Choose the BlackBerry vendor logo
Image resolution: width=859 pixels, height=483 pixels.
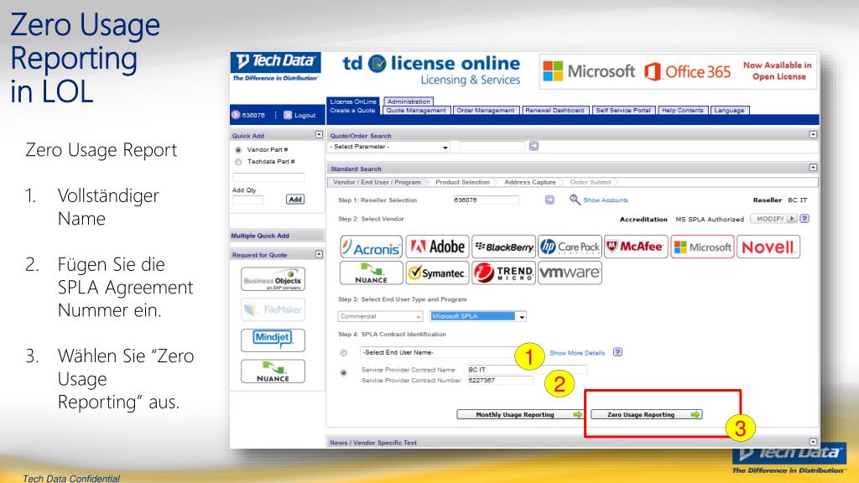pos(503,247)
